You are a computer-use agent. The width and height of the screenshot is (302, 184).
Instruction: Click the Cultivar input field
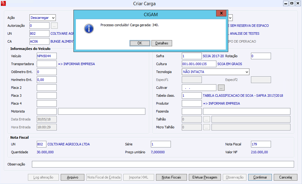(199, 88)
